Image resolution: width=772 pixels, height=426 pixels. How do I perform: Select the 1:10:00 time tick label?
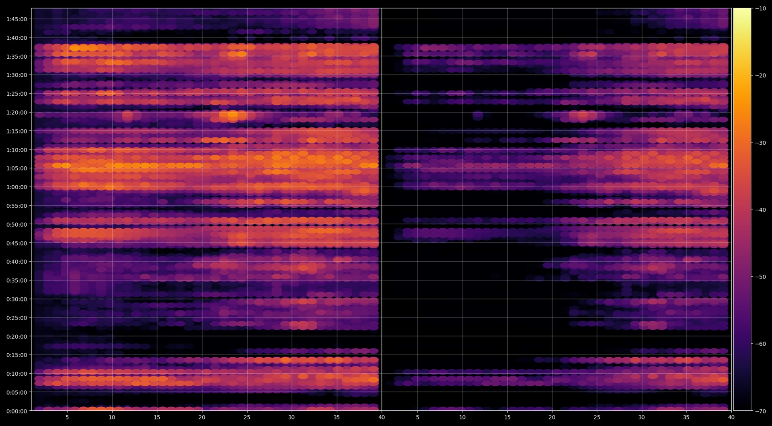(17, 150)
